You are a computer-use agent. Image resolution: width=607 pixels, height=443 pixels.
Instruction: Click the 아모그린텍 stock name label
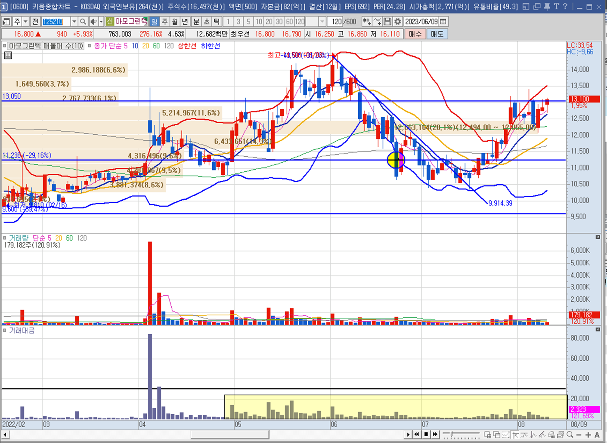(x=132, y=22)
